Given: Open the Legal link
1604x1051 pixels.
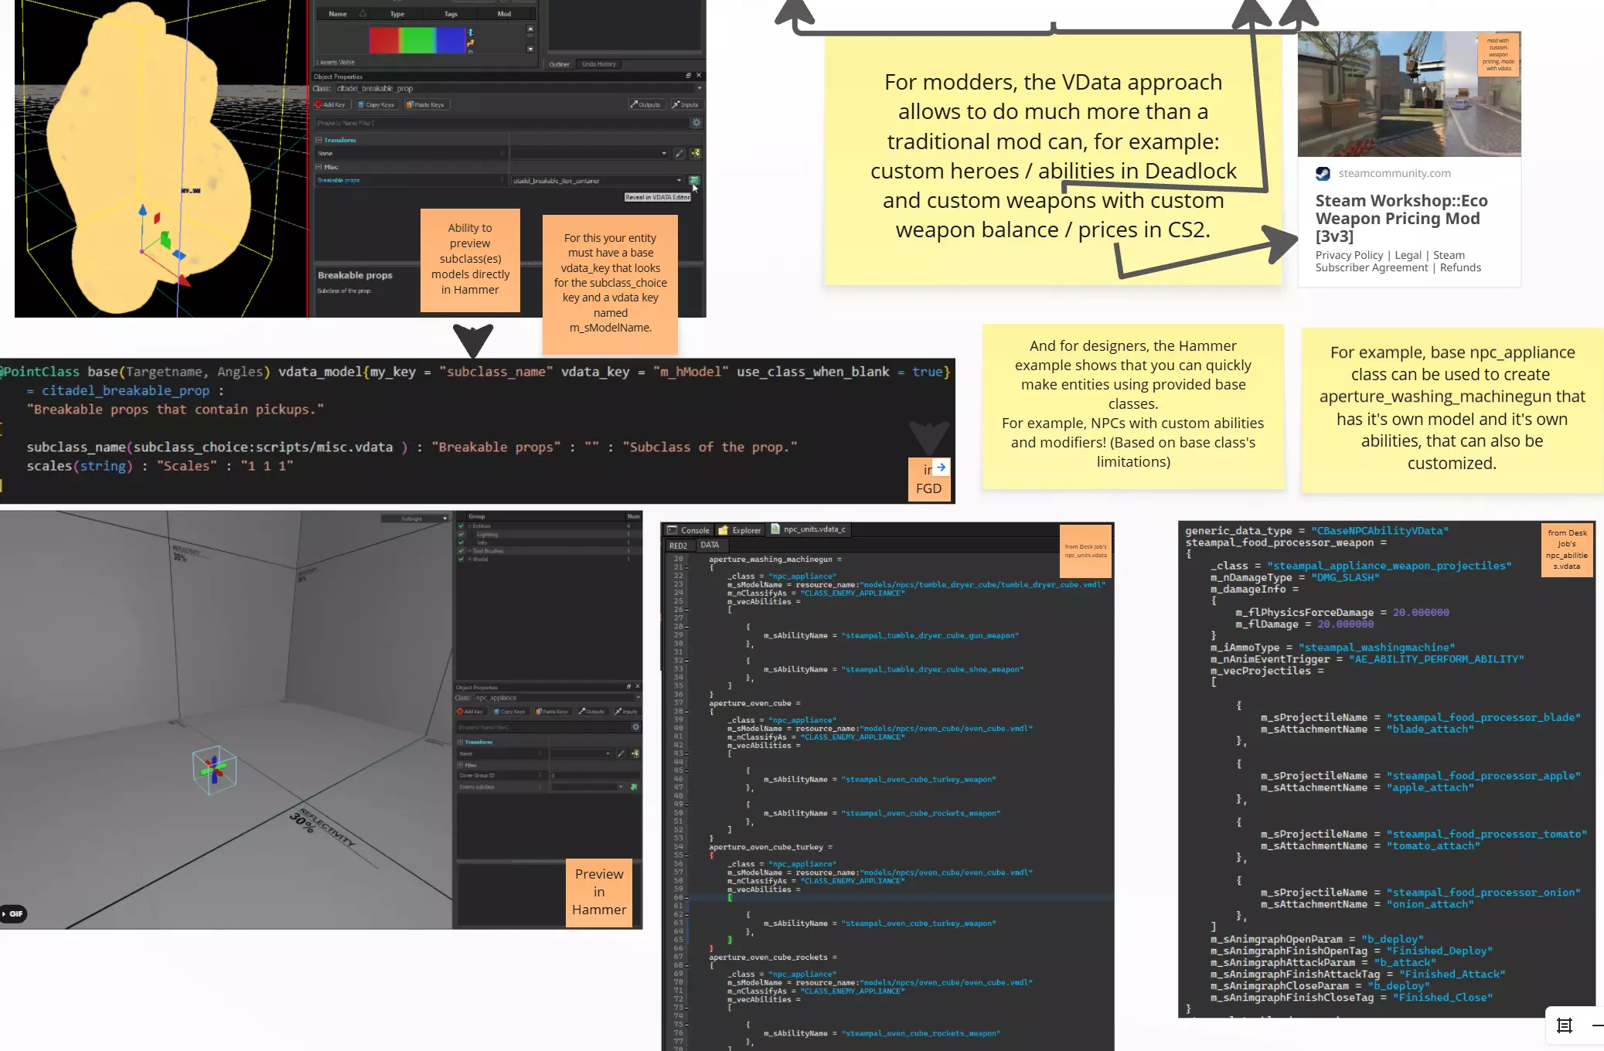Looking at the screenshot, I should 1408,255.
